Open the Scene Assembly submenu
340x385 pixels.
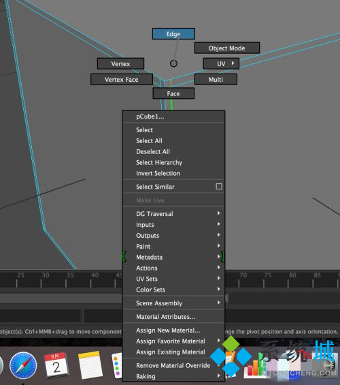point(173,303)
